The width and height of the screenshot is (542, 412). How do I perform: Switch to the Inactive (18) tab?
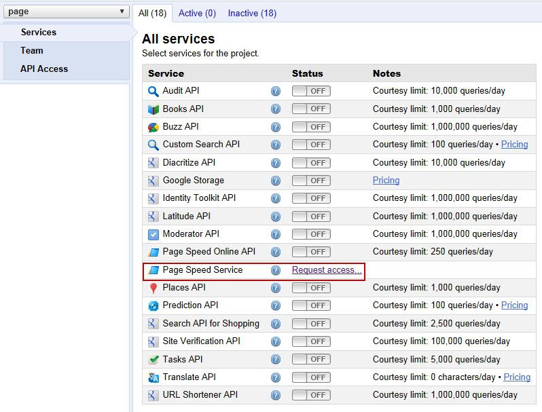tap(252, 13)
